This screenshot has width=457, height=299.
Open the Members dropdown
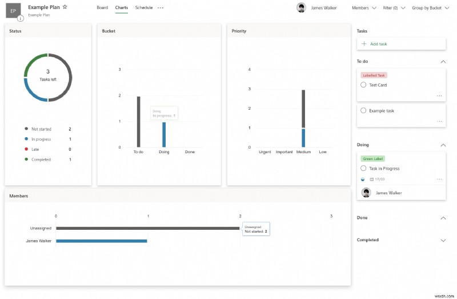(364, 8)
